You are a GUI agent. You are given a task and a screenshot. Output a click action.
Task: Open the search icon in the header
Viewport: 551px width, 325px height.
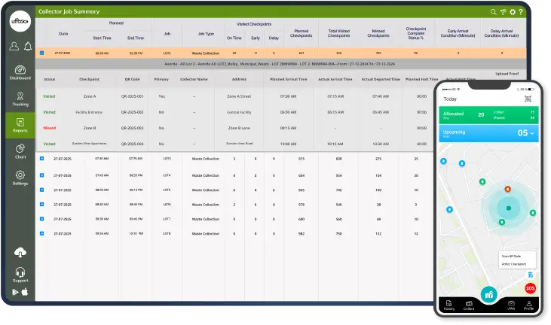(x=494, y=12)
